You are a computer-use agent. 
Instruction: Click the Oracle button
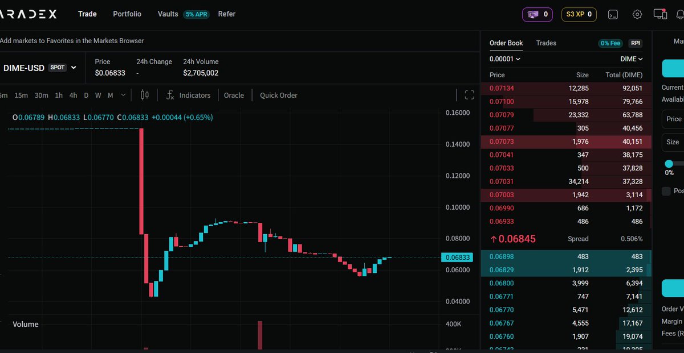tap(234, 95)
